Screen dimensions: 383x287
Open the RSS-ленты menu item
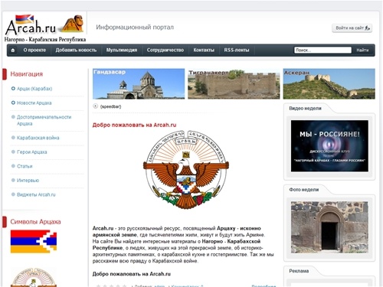[x=237, y=50]
